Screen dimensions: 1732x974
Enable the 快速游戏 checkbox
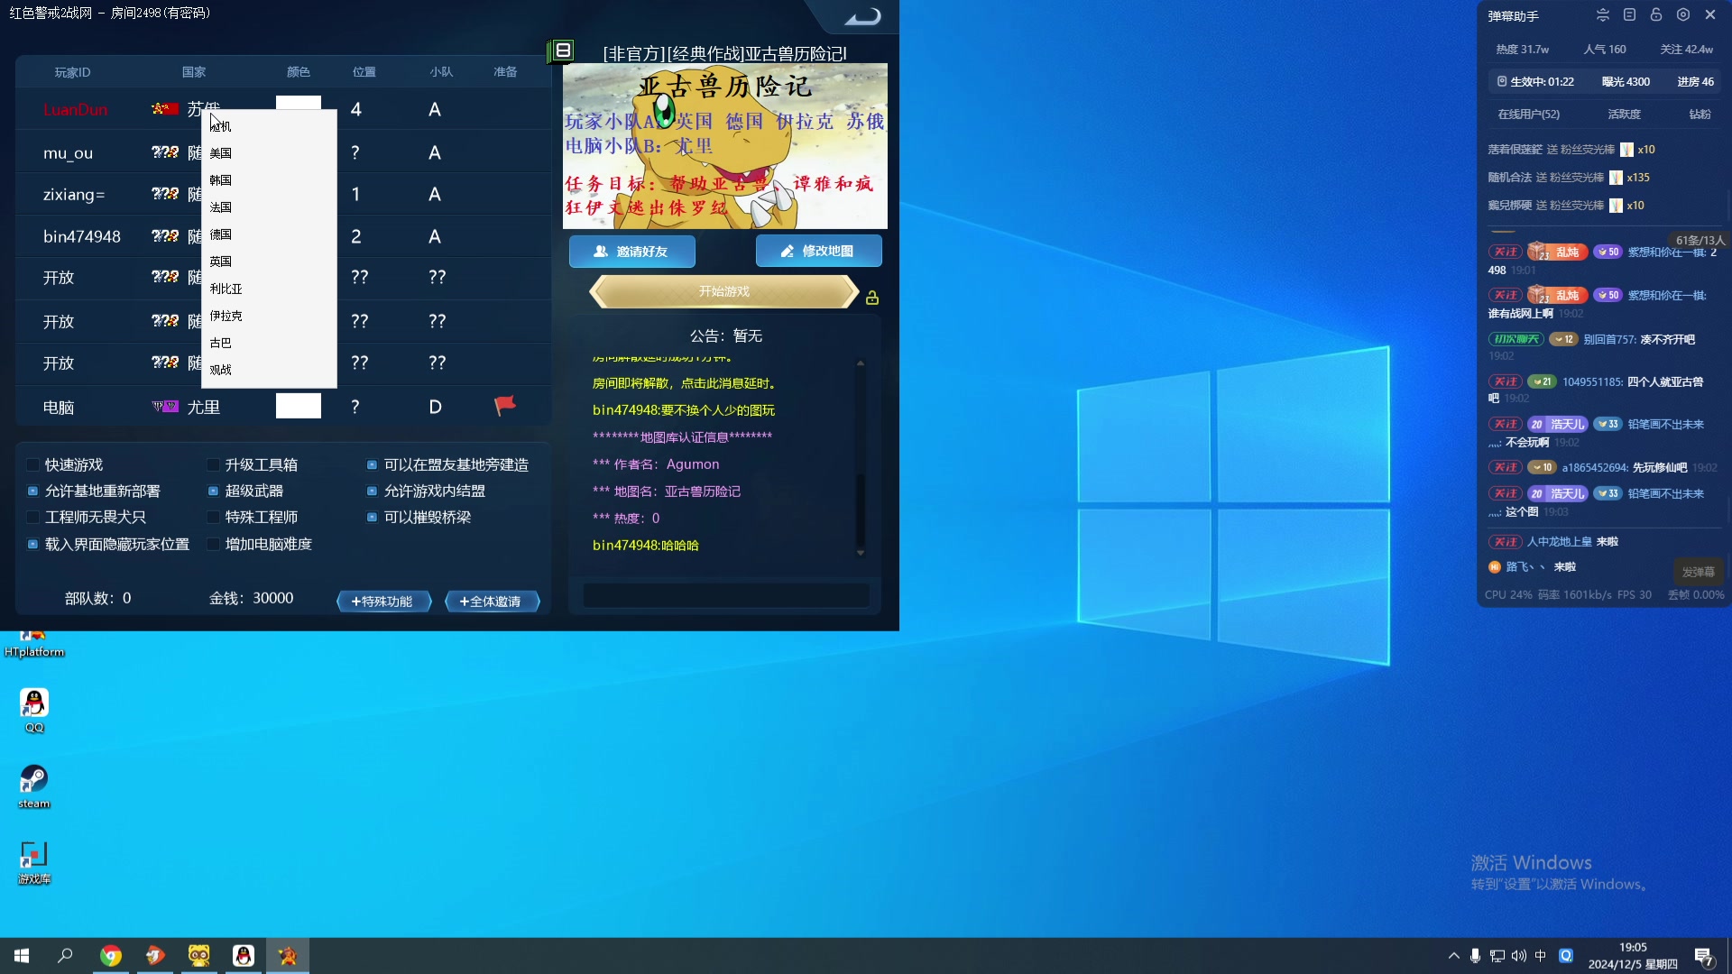tap(32, 465)
